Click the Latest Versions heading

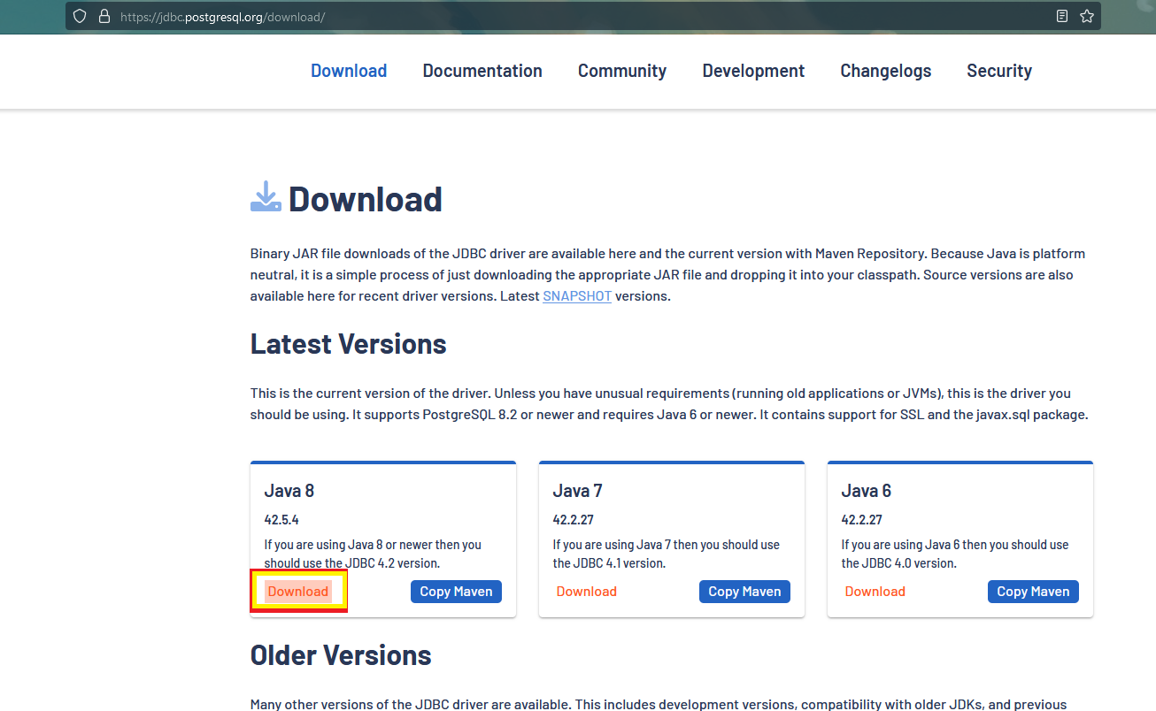coord(349,344)
